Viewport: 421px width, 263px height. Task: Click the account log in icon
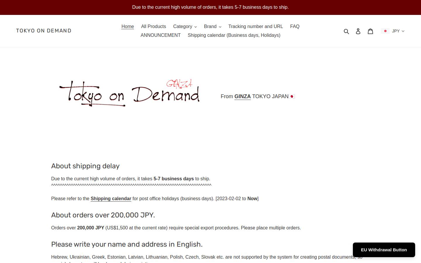358,31
